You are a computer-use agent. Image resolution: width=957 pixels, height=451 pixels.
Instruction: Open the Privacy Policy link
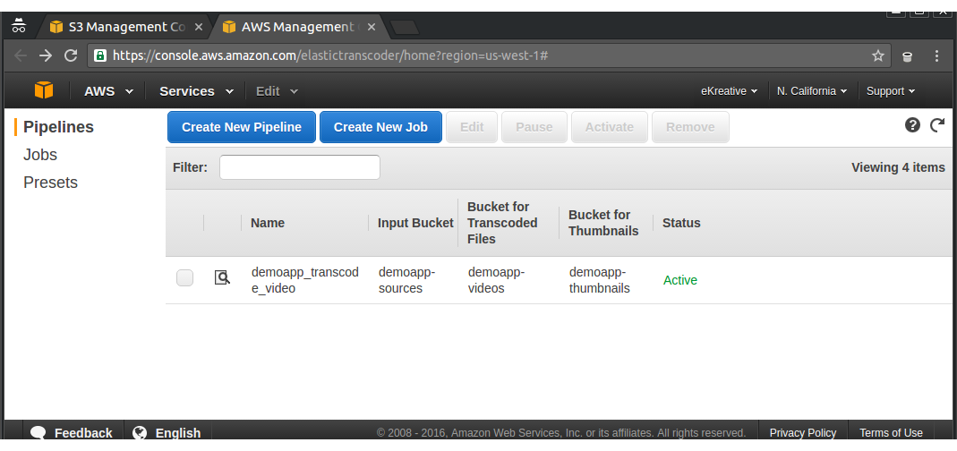[x=802, y=433]
